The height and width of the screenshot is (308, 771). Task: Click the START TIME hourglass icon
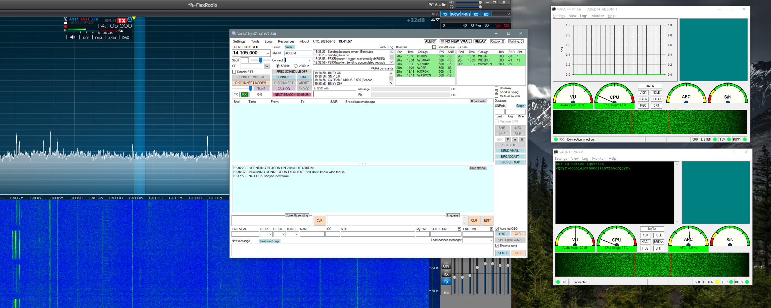(459, 229)
